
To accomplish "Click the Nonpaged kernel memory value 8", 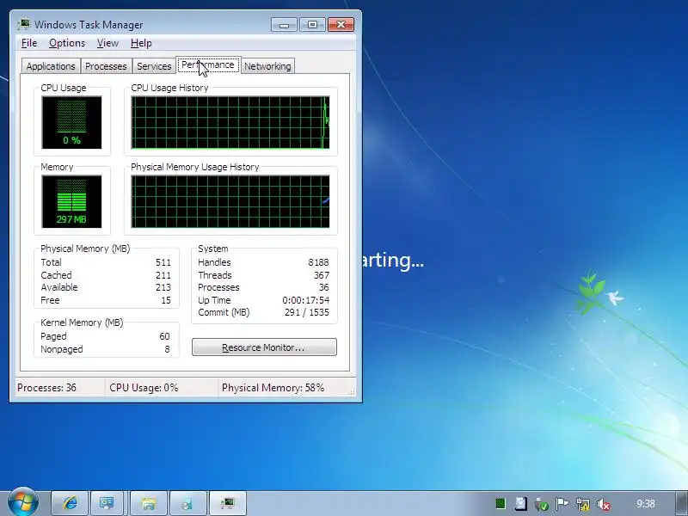I will click(x=167, y=349).
